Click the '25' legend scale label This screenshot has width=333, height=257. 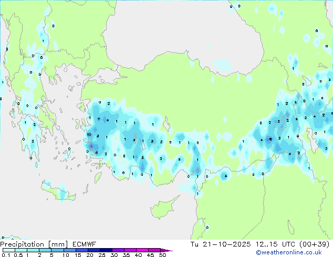point(102,255)
